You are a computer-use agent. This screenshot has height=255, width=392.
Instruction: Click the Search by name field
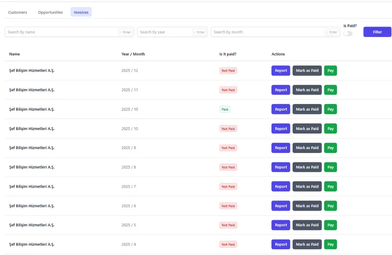[x=59, y=32]
